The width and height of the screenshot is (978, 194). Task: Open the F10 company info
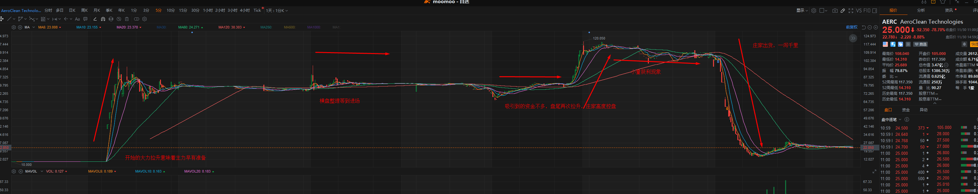coord(867,11)
